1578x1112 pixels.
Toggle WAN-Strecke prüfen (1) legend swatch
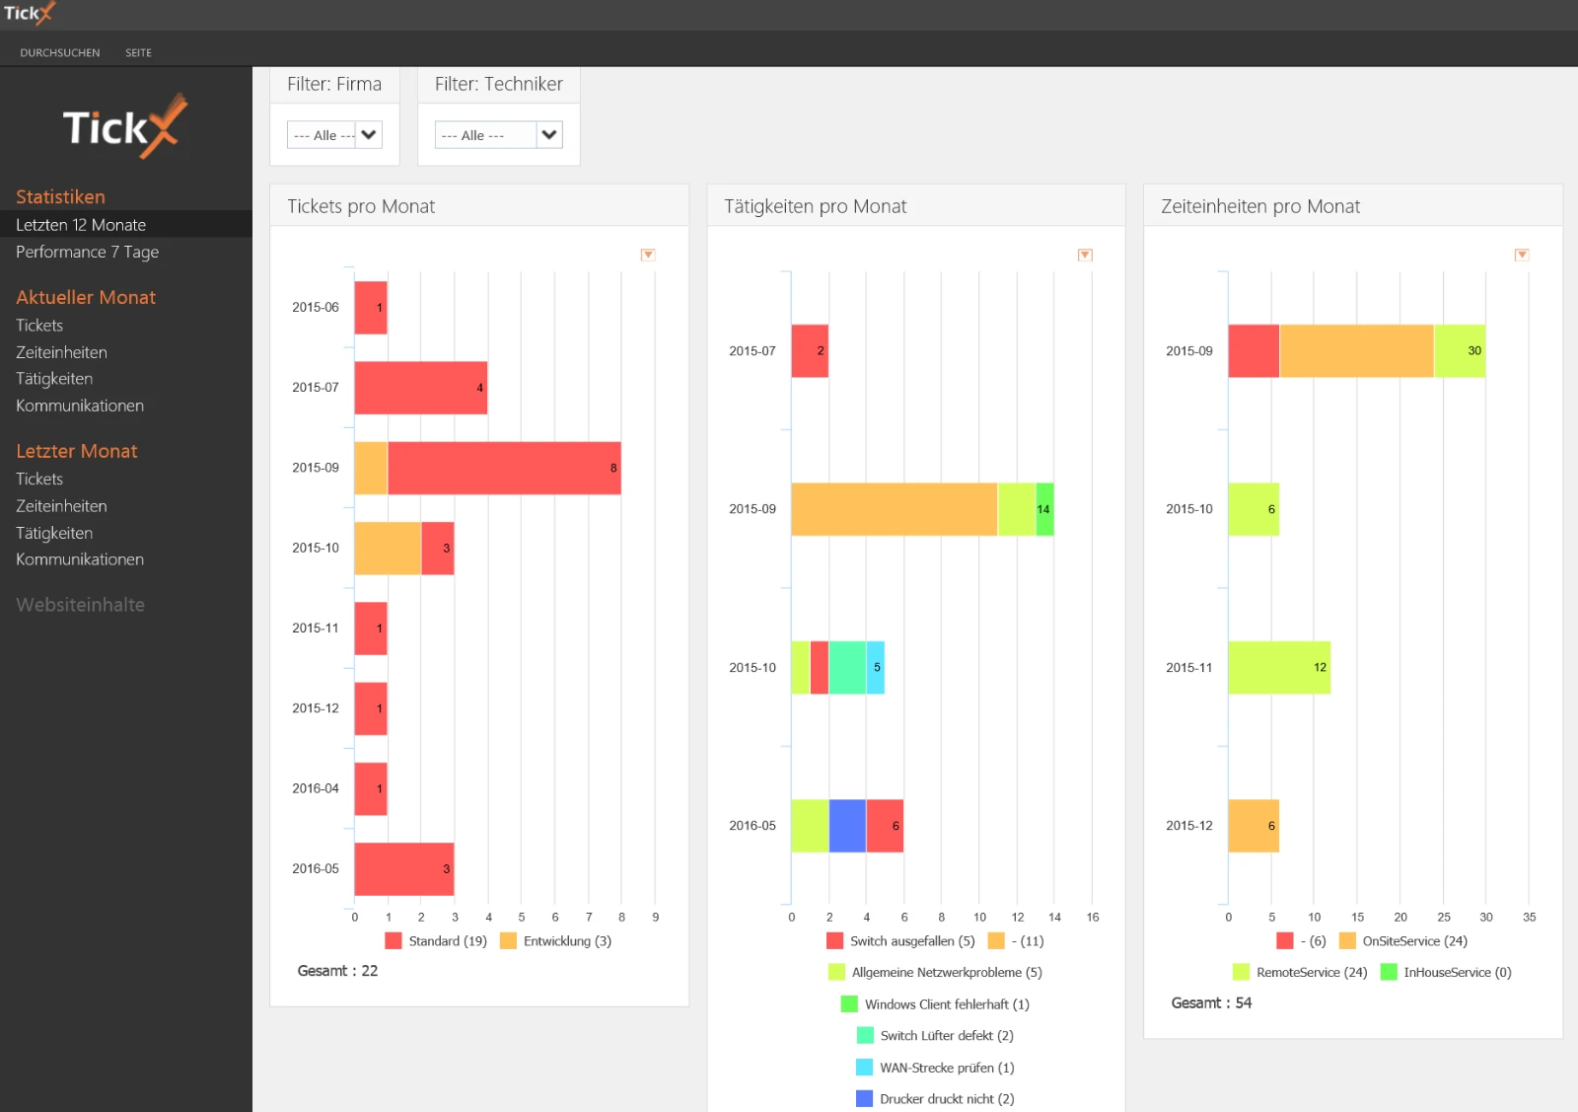[865, 1068]
